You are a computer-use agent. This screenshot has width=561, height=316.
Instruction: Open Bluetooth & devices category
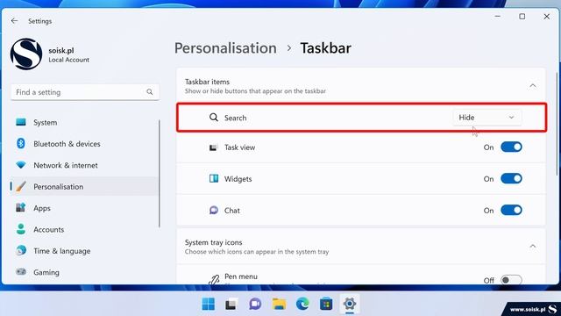[84, 144]
